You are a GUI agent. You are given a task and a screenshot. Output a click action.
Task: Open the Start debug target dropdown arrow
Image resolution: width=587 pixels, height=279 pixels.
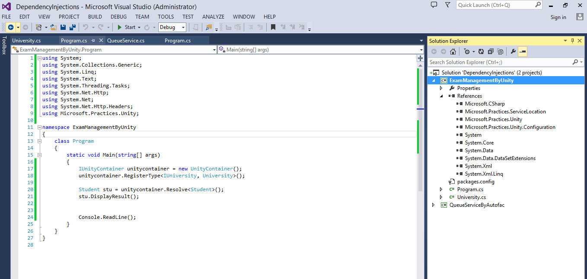point(139,27)
